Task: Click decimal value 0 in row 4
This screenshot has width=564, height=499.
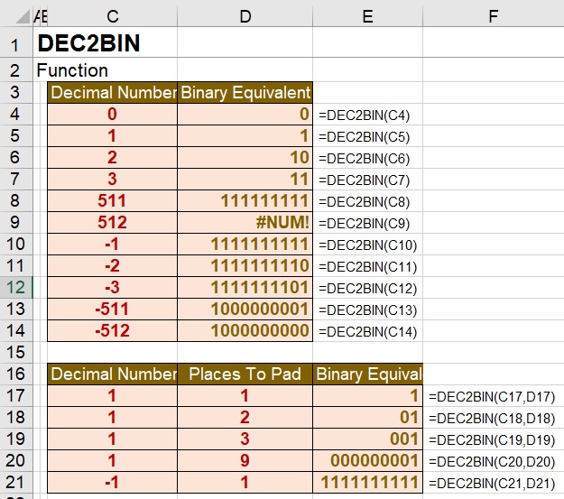Action: click(x=112, y=114)
